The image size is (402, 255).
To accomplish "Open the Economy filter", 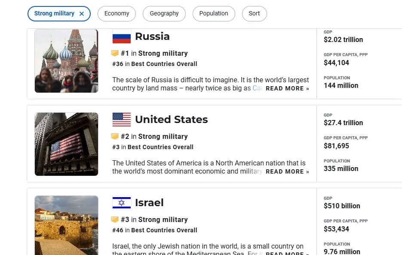I will coord(117,13).
